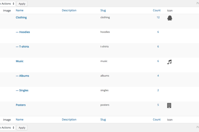Viewport: 199px width, 132px height.
Task: Click the Image column header at top
Action: coord(7,11)
